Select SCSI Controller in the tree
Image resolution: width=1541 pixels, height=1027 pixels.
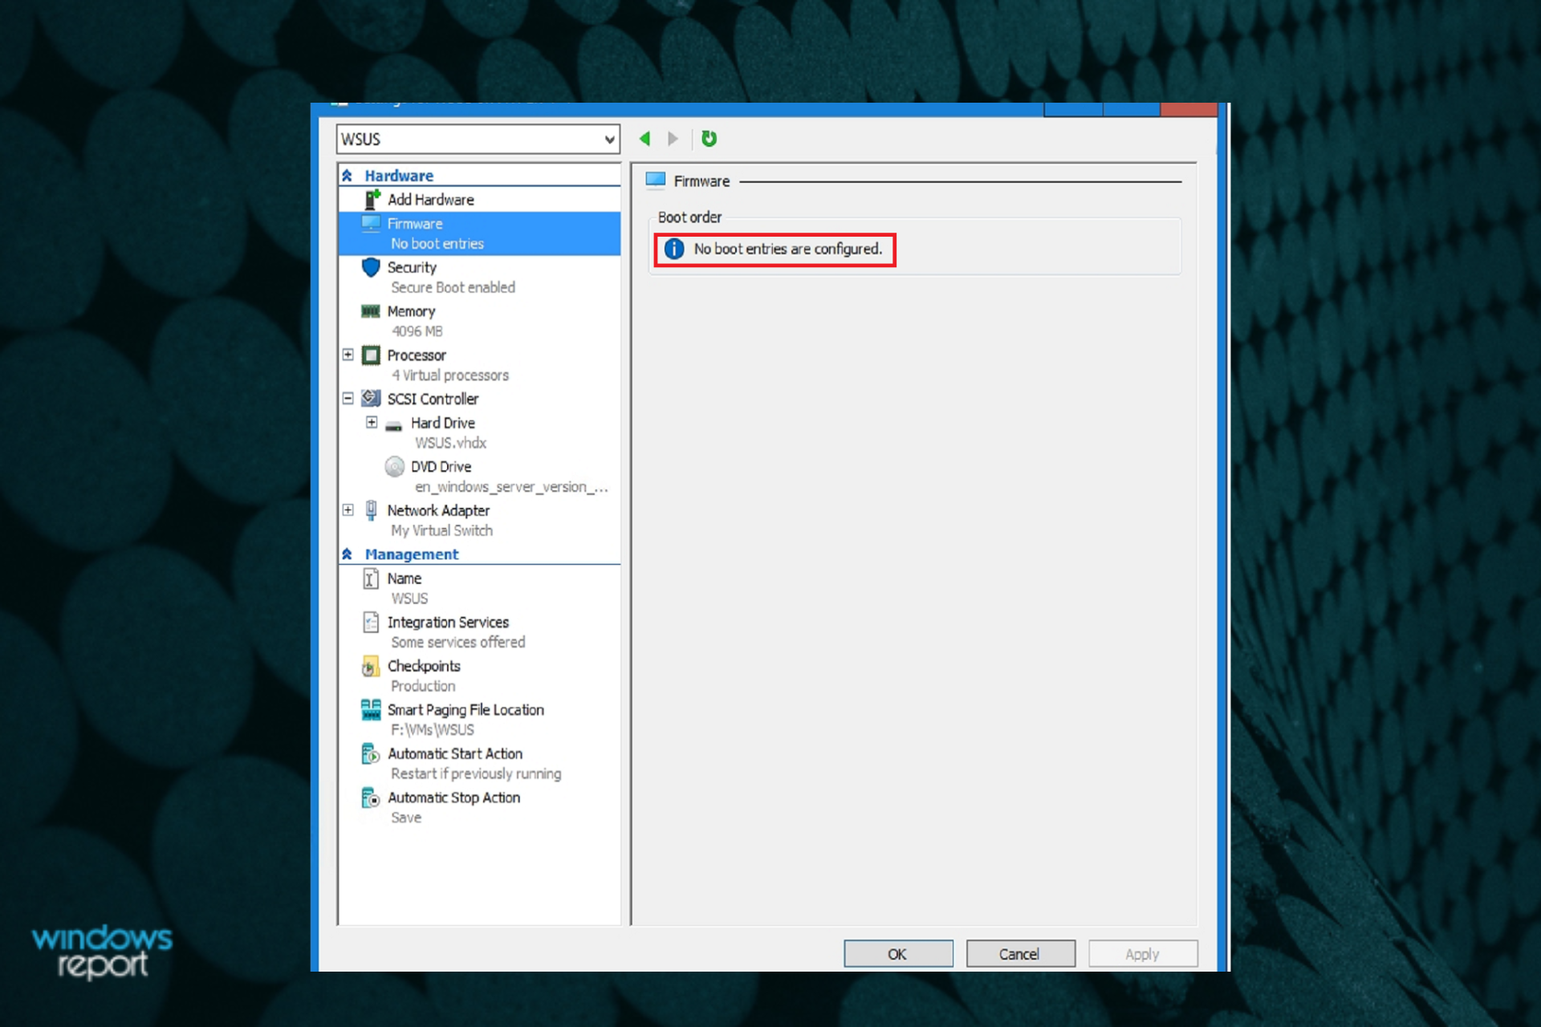433,399
